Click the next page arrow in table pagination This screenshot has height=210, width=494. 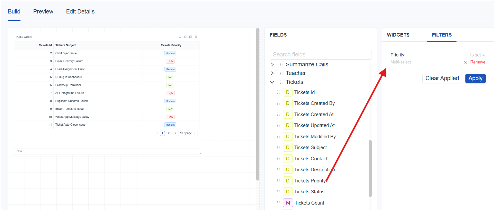[175, 133]
